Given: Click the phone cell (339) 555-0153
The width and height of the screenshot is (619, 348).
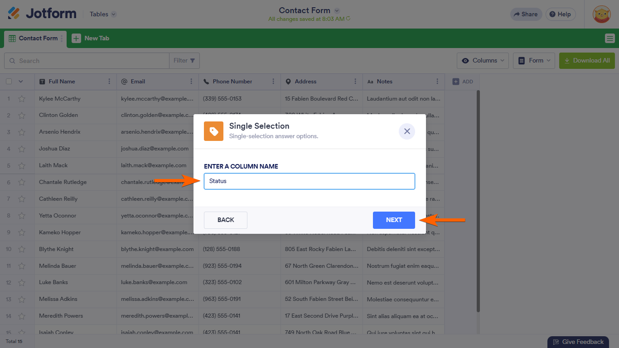Looking at the screenshot, I should pos(240,99).
